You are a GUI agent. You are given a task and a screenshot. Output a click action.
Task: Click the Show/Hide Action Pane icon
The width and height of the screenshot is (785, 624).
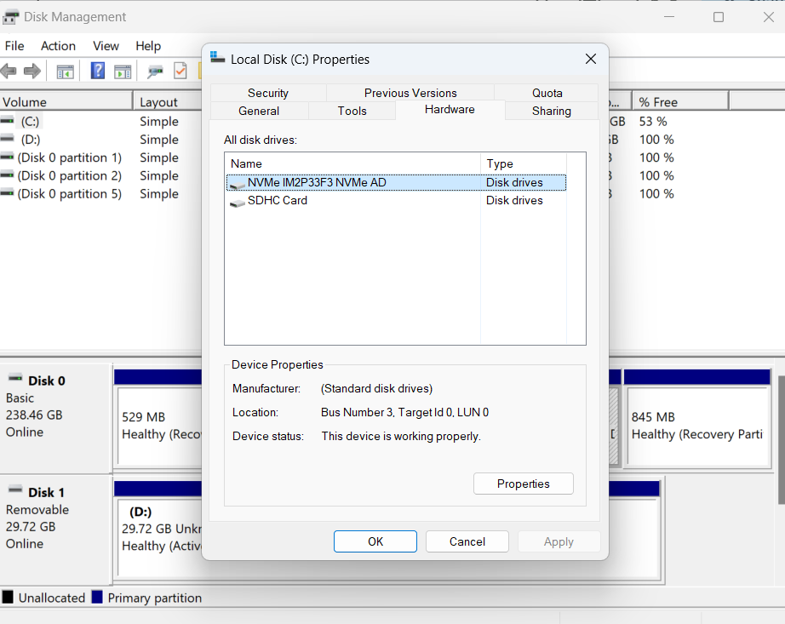coord(123,71)
